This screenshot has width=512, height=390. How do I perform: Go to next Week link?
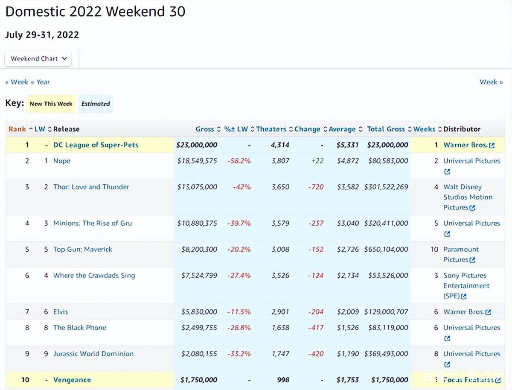[491, 82]
